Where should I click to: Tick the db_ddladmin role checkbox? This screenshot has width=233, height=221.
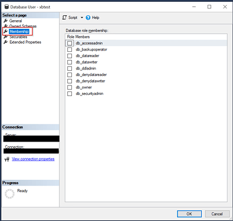coord(70,68)
